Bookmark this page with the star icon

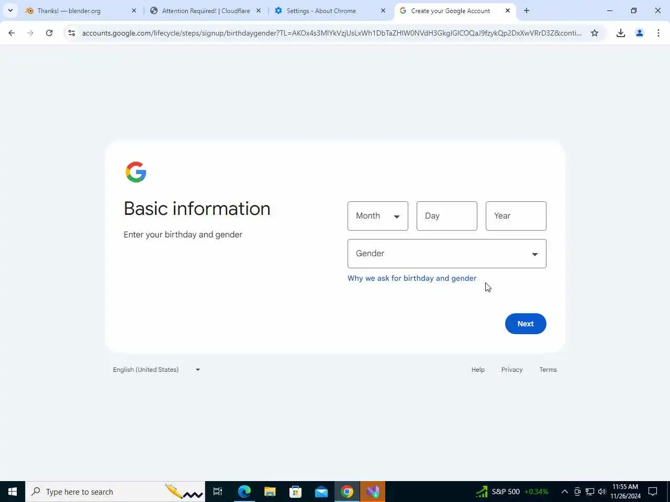click(x=595, y=33)
